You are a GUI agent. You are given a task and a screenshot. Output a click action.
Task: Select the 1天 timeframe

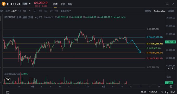[20, 11]
